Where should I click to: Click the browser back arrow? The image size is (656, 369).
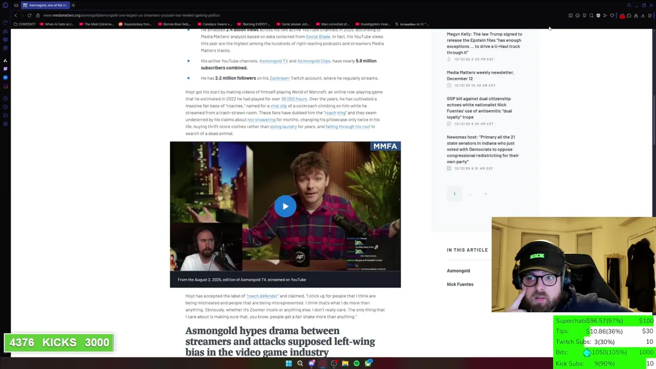click(x=15, y=15)
